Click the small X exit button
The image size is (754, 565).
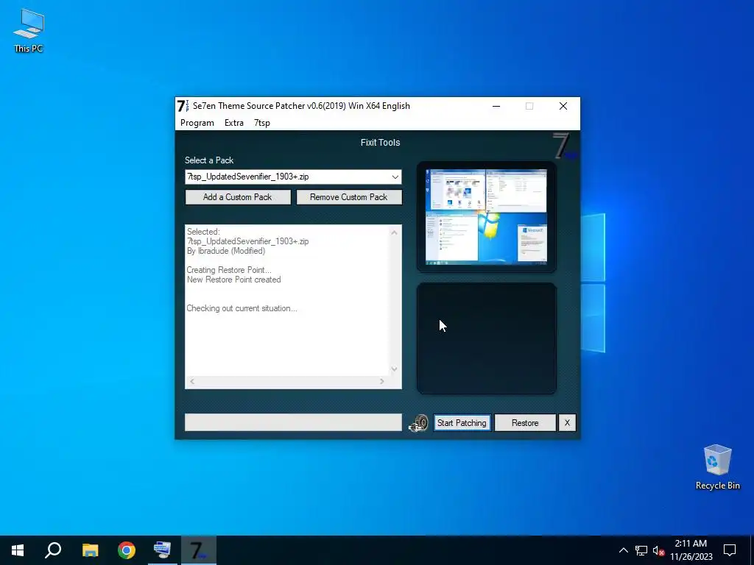[x=567, y=423]
